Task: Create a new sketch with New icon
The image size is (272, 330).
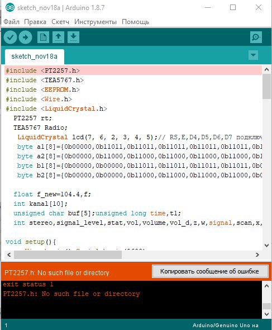Action: pos(44,37)
